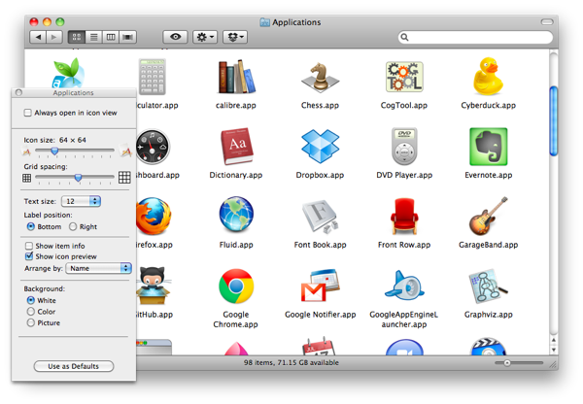Viewport: 583px width, 404px height.
Task: Select Color background option
Action: [x=31, y=311]
